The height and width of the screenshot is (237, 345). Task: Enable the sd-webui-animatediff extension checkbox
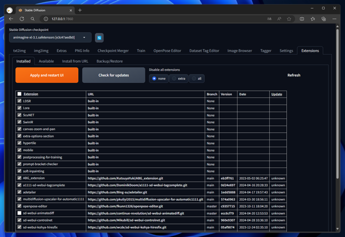[20, 213]
